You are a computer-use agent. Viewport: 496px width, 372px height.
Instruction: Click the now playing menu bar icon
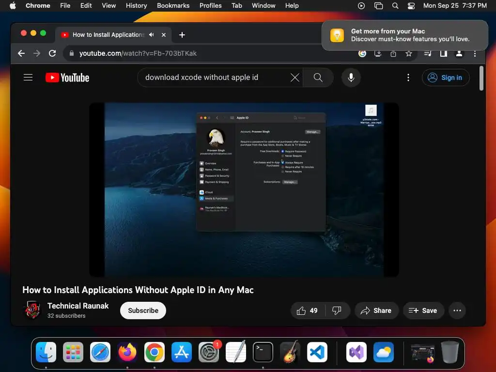tap(361, 6)
